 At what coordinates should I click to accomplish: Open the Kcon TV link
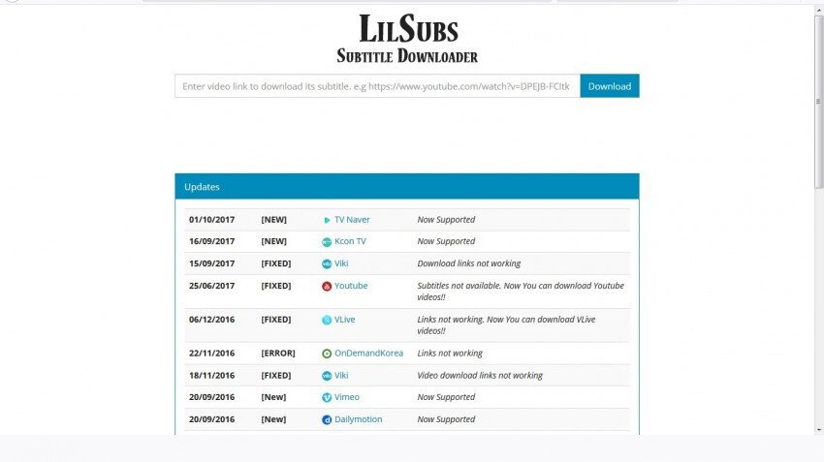click(350, 241)
